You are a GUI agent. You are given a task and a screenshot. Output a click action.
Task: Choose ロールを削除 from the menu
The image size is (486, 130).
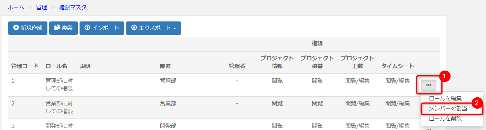[445, 118]
